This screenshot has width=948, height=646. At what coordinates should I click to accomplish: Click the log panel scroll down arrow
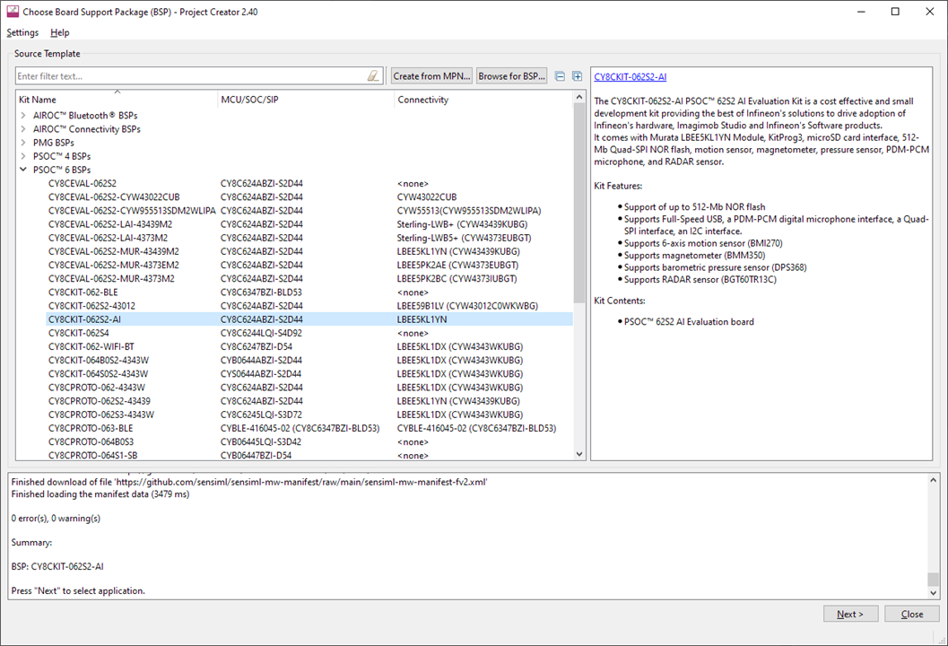pos(934,593)
